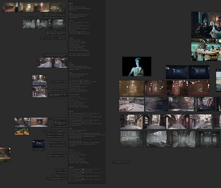Click the left dark blue hallway image in the pair
This screenshot has width=221, height=188.
[177, 72]
